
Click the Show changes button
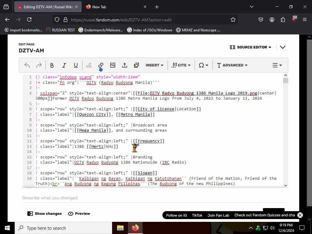44,214
